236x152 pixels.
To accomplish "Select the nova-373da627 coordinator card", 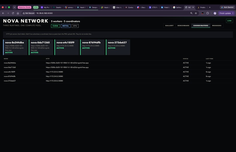I will tap(118, 47).
